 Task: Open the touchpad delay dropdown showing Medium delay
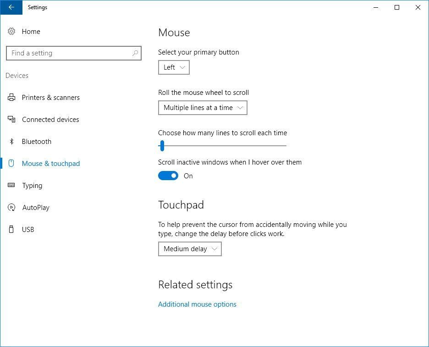point(190,249)
